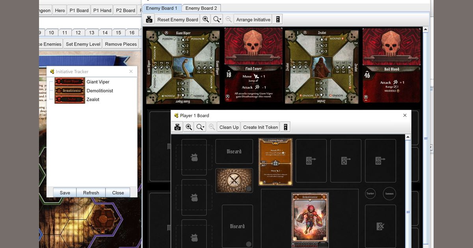Click the Arrange Initiative button
Image resolution: width=473 pixels, height=248 pixels.
[x=253, y=19]
